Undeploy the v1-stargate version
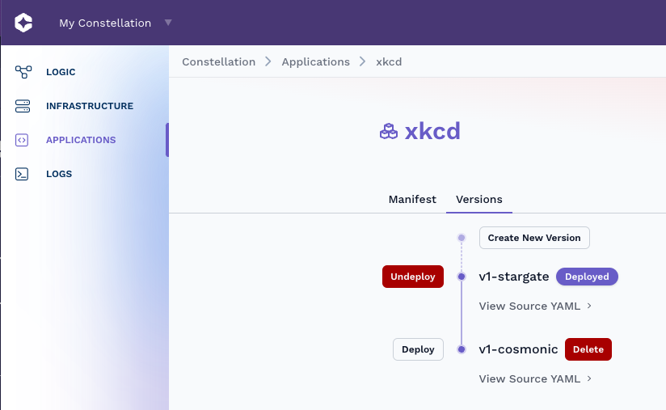Screen dimensions: 666x410 413,277
